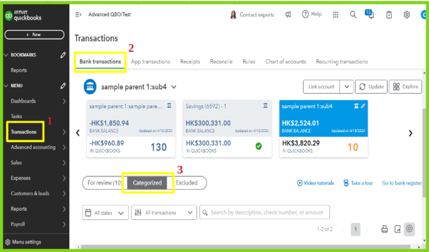
Task: Click the Link account button
Action: pyautogui.click(x=322, y=87)
